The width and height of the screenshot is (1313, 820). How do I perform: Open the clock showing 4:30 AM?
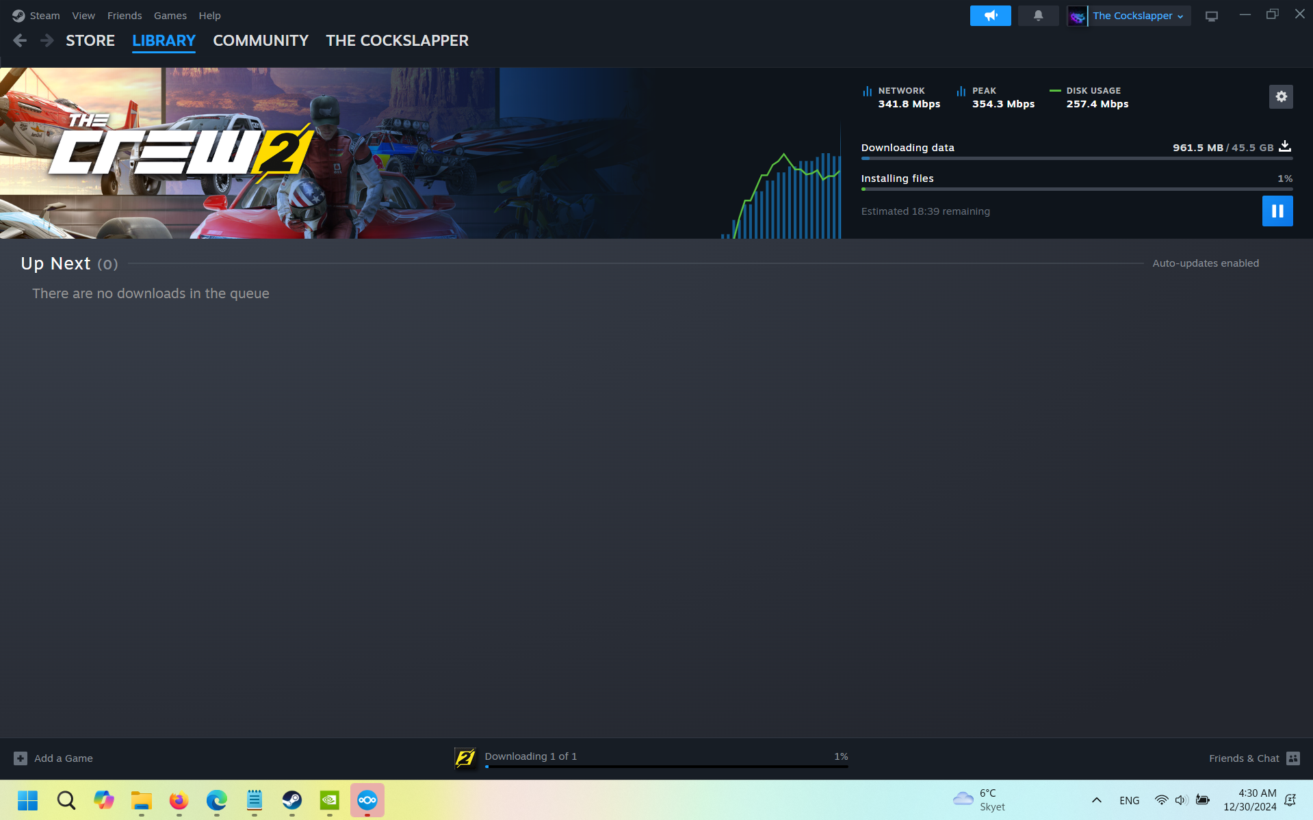(x=1250, y=800)
